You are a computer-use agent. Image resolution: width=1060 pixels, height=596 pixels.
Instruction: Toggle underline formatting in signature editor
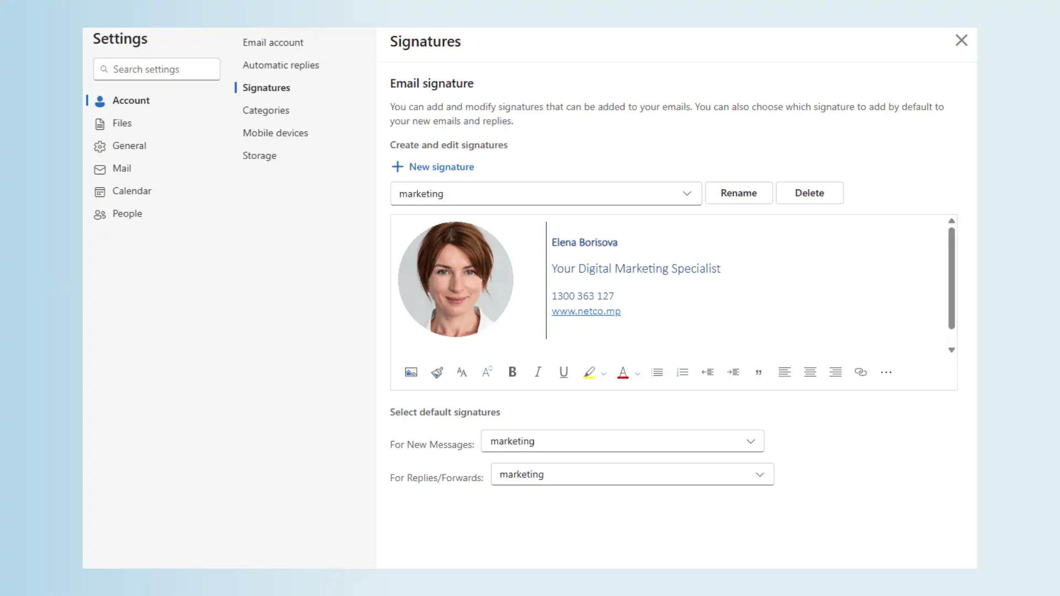point(563,372)
